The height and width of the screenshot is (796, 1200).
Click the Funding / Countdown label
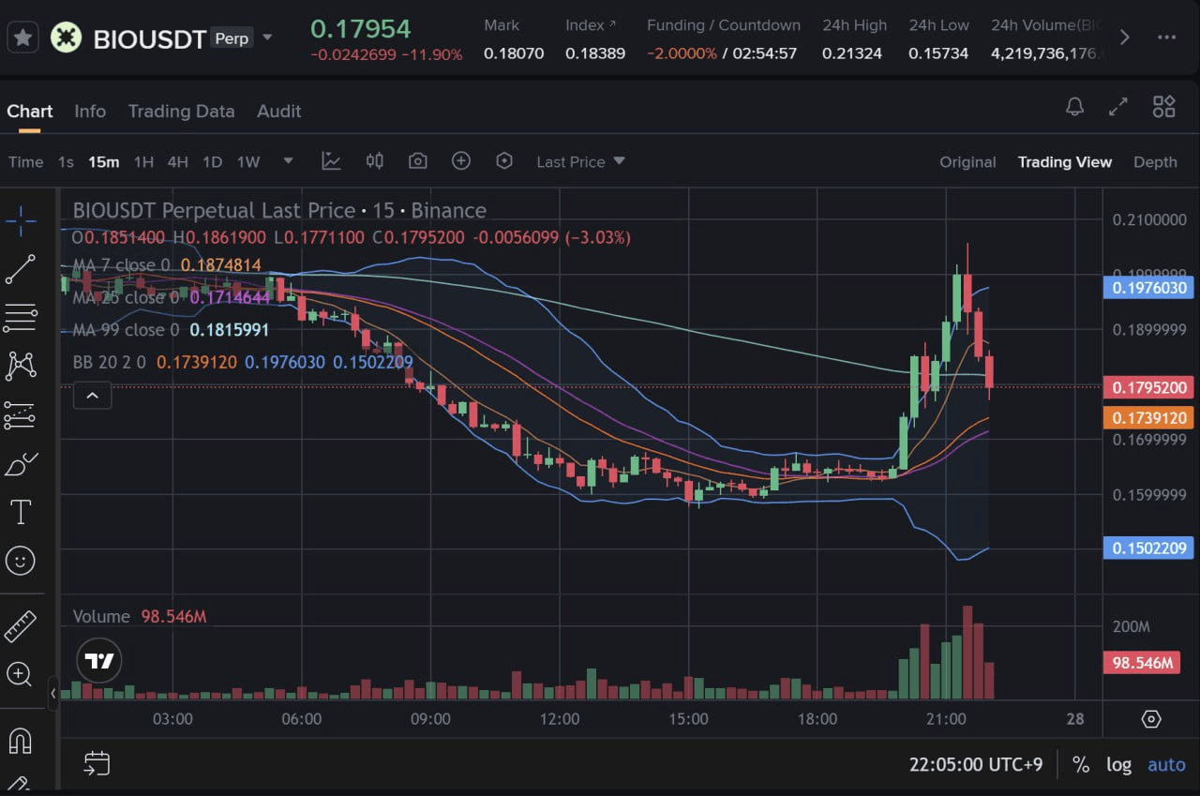tap(724, 25)
